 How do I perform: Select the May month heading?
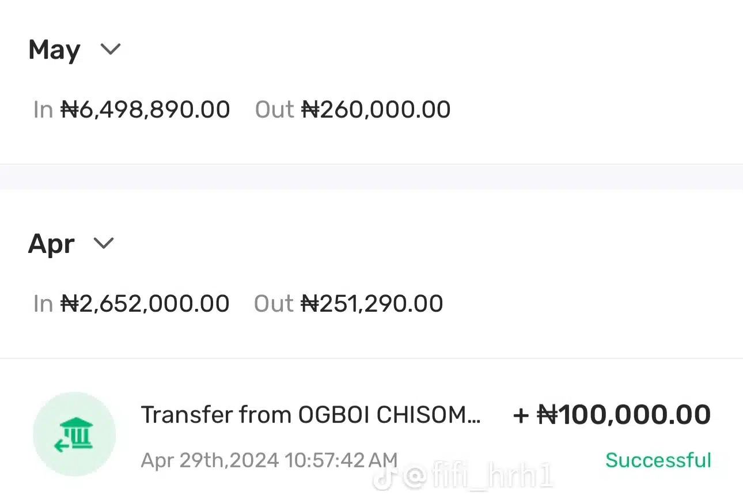[54, 50]
